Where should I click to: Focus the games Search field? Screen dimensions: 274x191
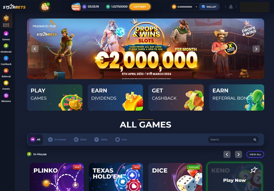233,139
